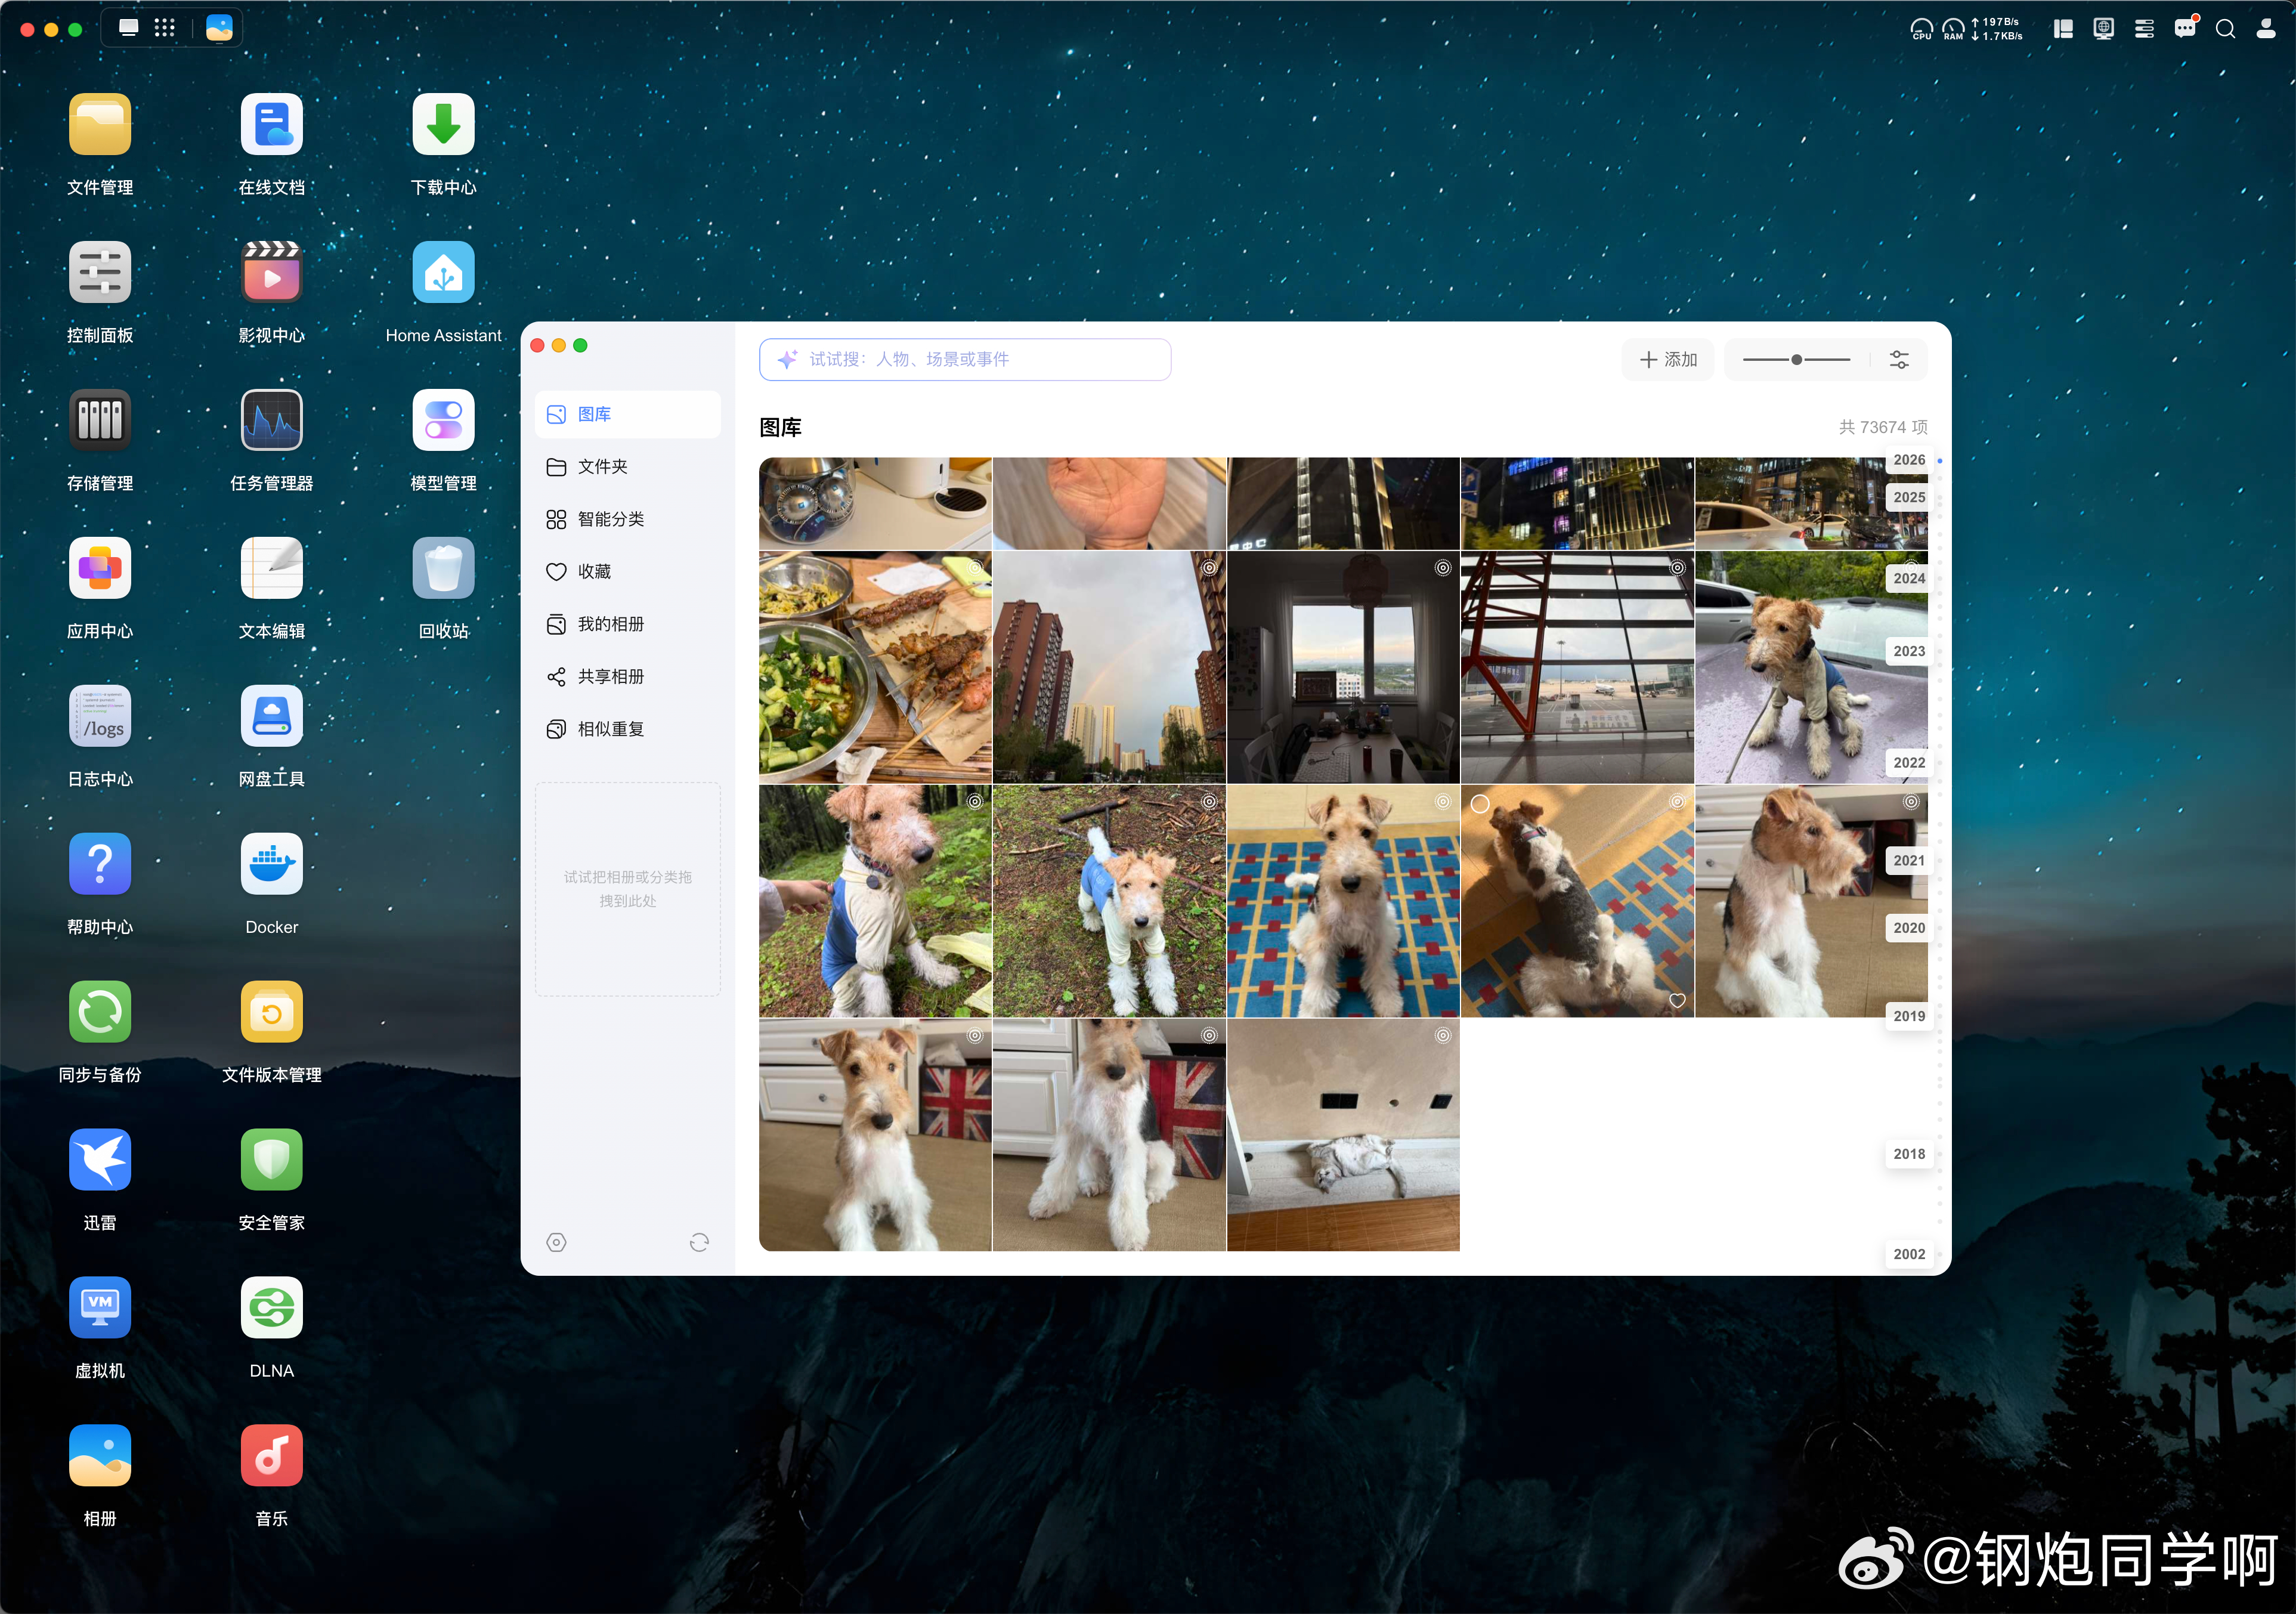Open the Docker app icon

271,864
